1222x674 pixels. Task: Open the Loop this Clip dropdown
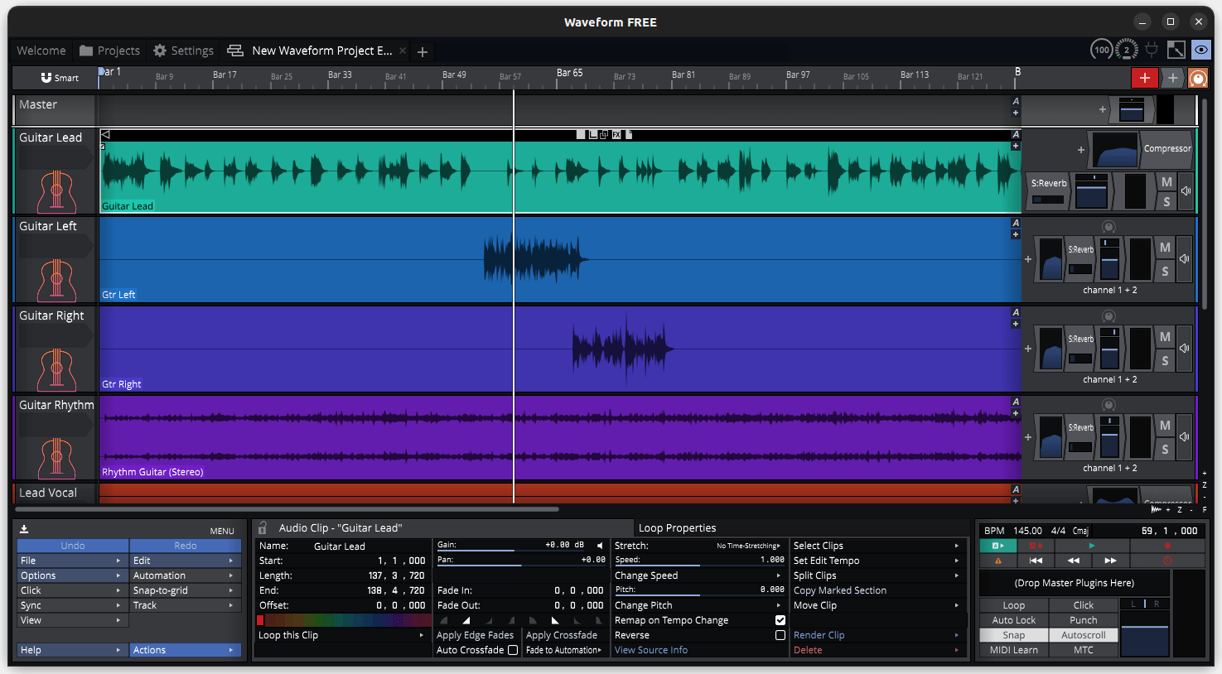(341, 635)
